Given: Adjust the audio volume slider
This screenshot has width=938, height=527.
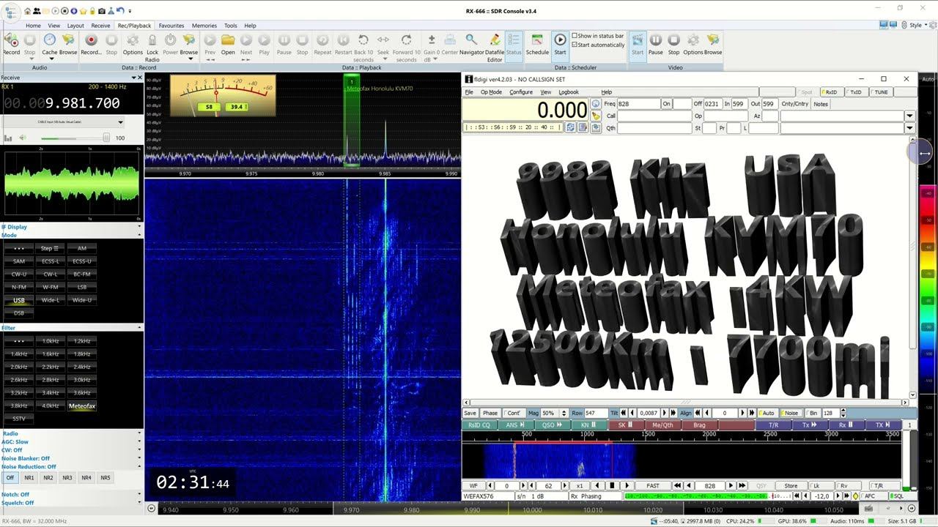Looking at the screenshot, I should 106,138.
